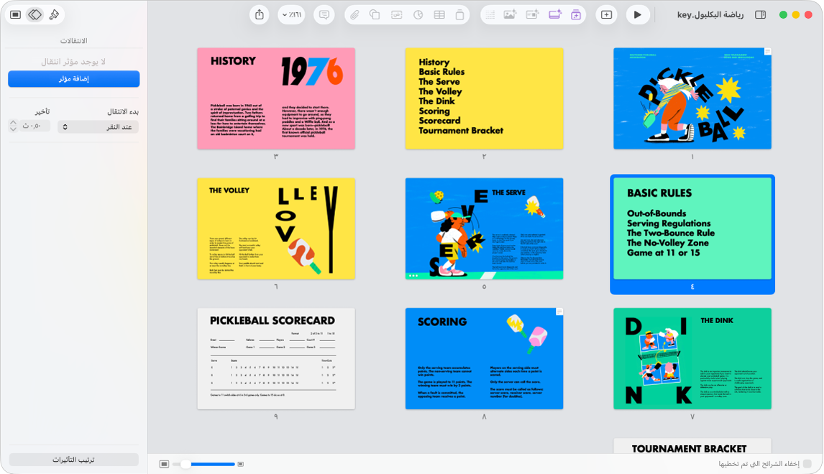The height and width of the screenshot is (474, 824).
Task: Click the blue 'إضافة مؤثر' button
Action: pyautogui.click(x=73, y=79)
